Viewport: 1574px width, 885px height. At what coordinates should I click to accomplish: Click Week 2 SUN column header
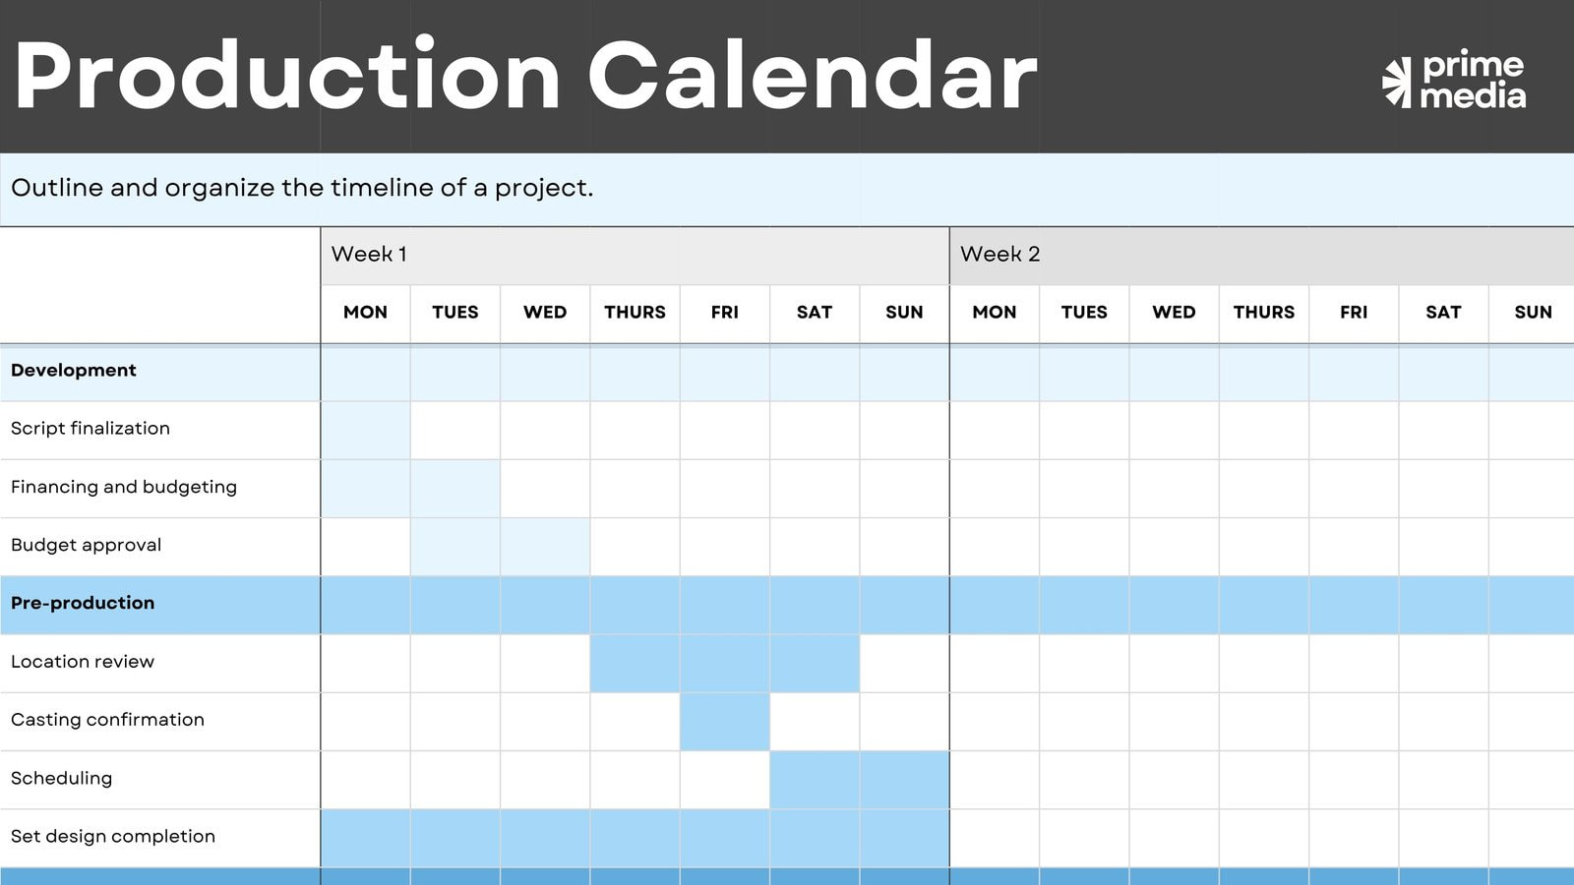(1533, 313)
